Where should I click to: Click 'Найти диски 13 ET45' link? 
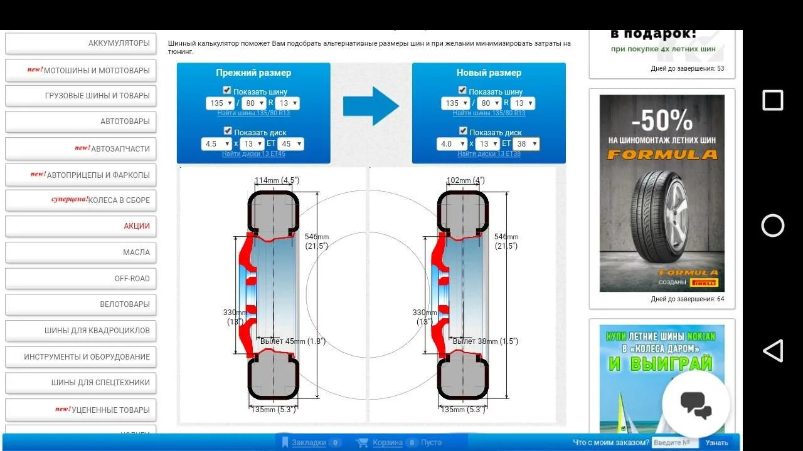point(253,154)
